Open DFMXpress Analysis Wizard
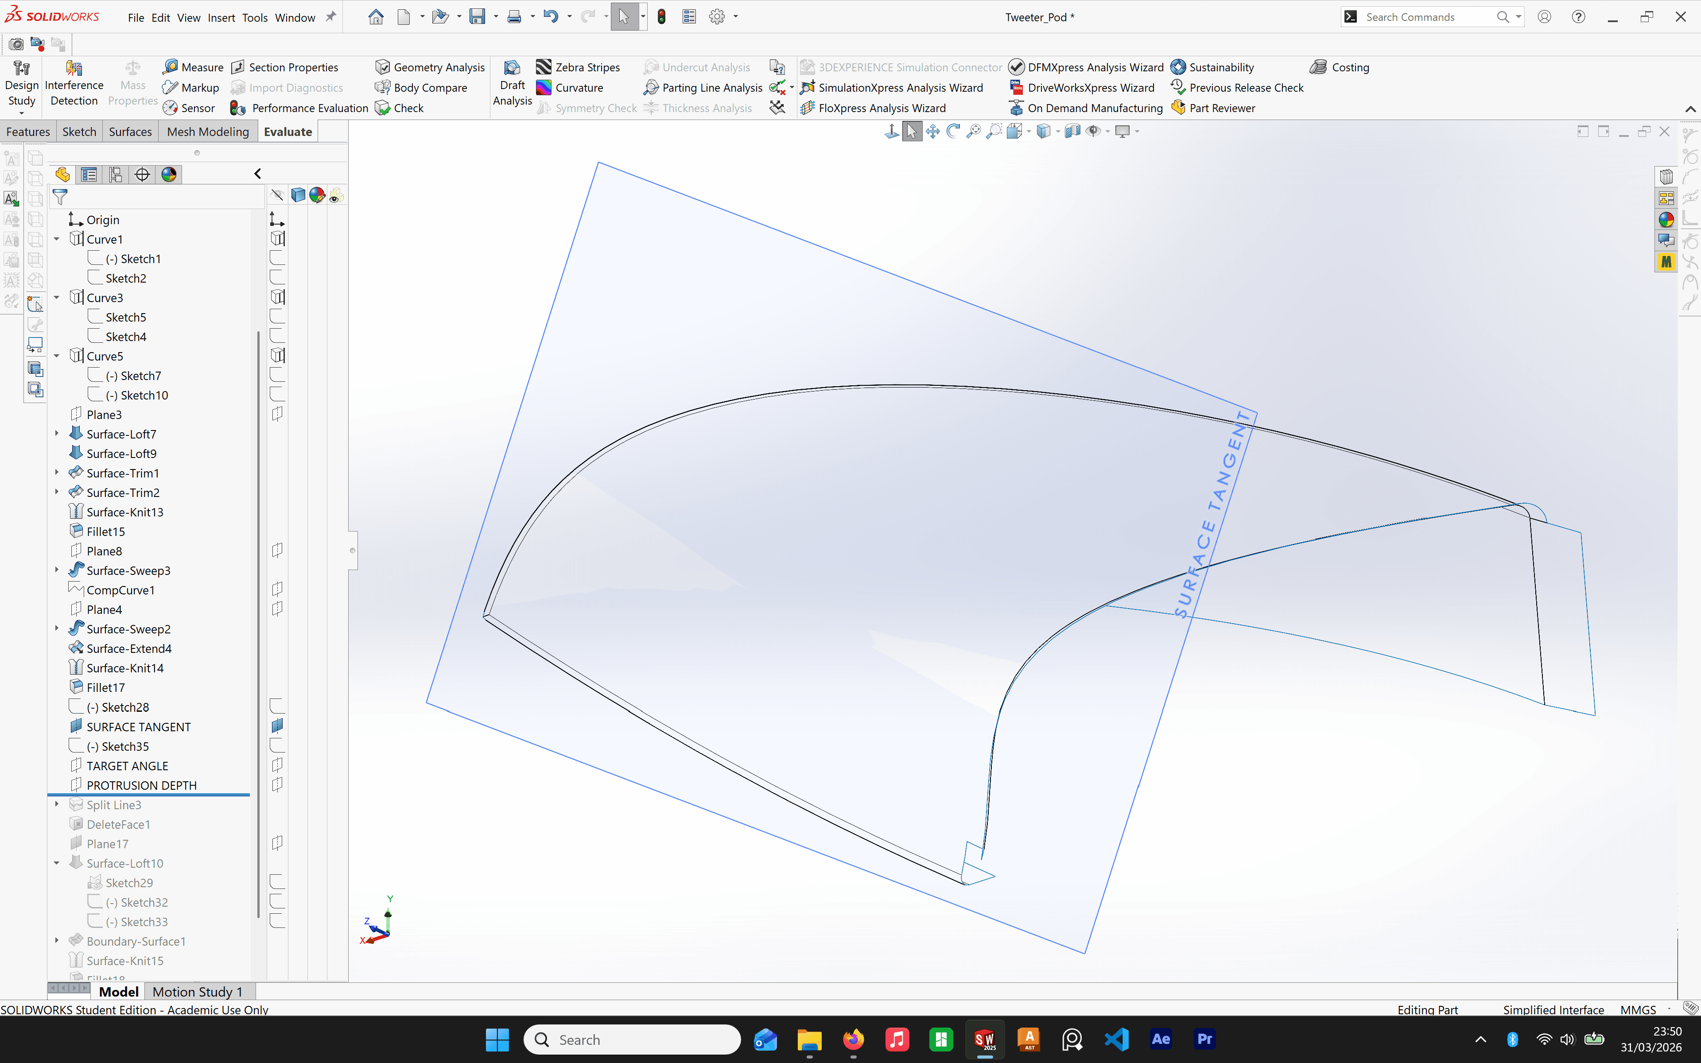 (1087, 67)
